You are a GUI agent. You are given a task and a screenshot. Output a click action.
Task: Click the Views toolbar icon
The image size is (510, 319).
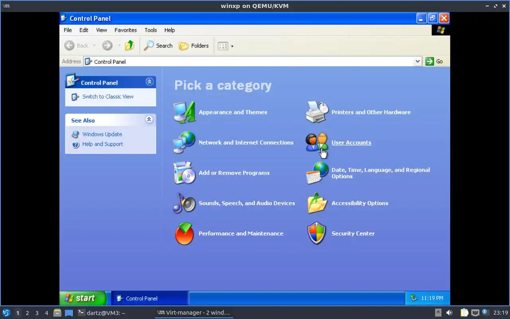click(223, 46)
